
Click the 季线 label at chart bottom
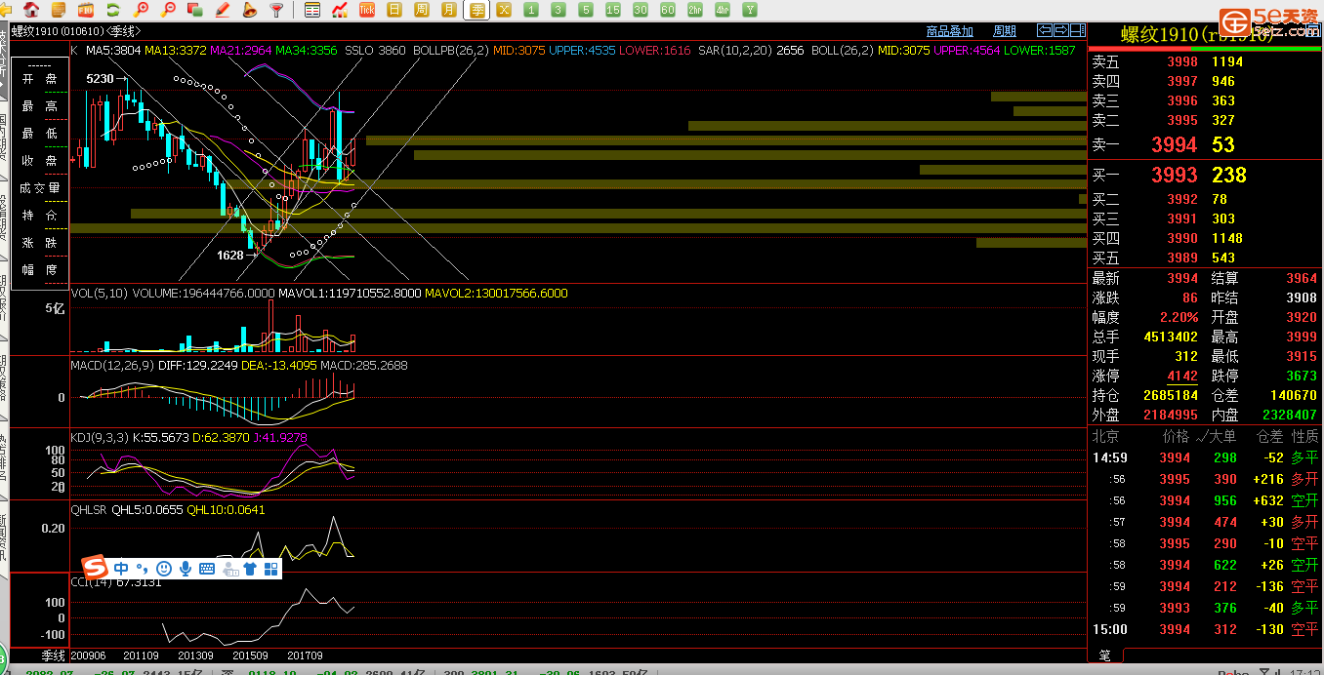click(53, 655)
